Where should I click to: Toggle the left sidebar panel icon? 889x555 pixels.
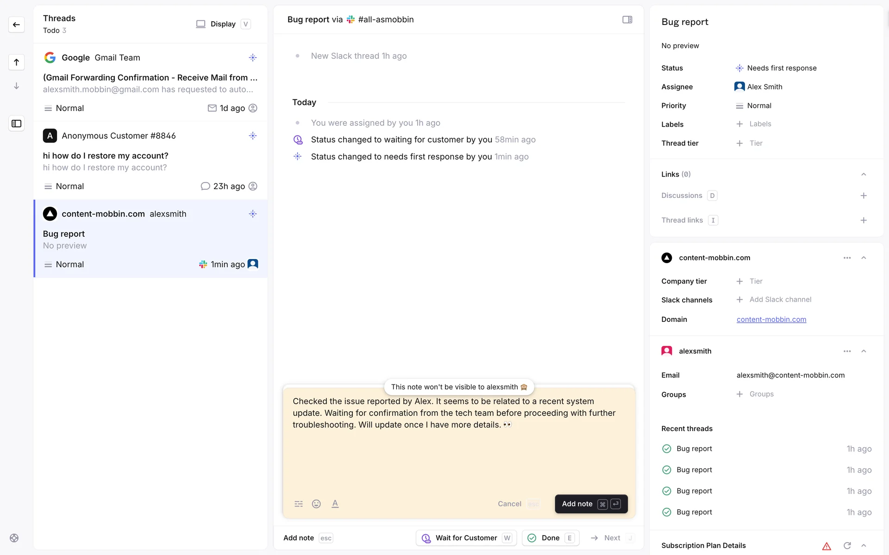coord(16,123)
